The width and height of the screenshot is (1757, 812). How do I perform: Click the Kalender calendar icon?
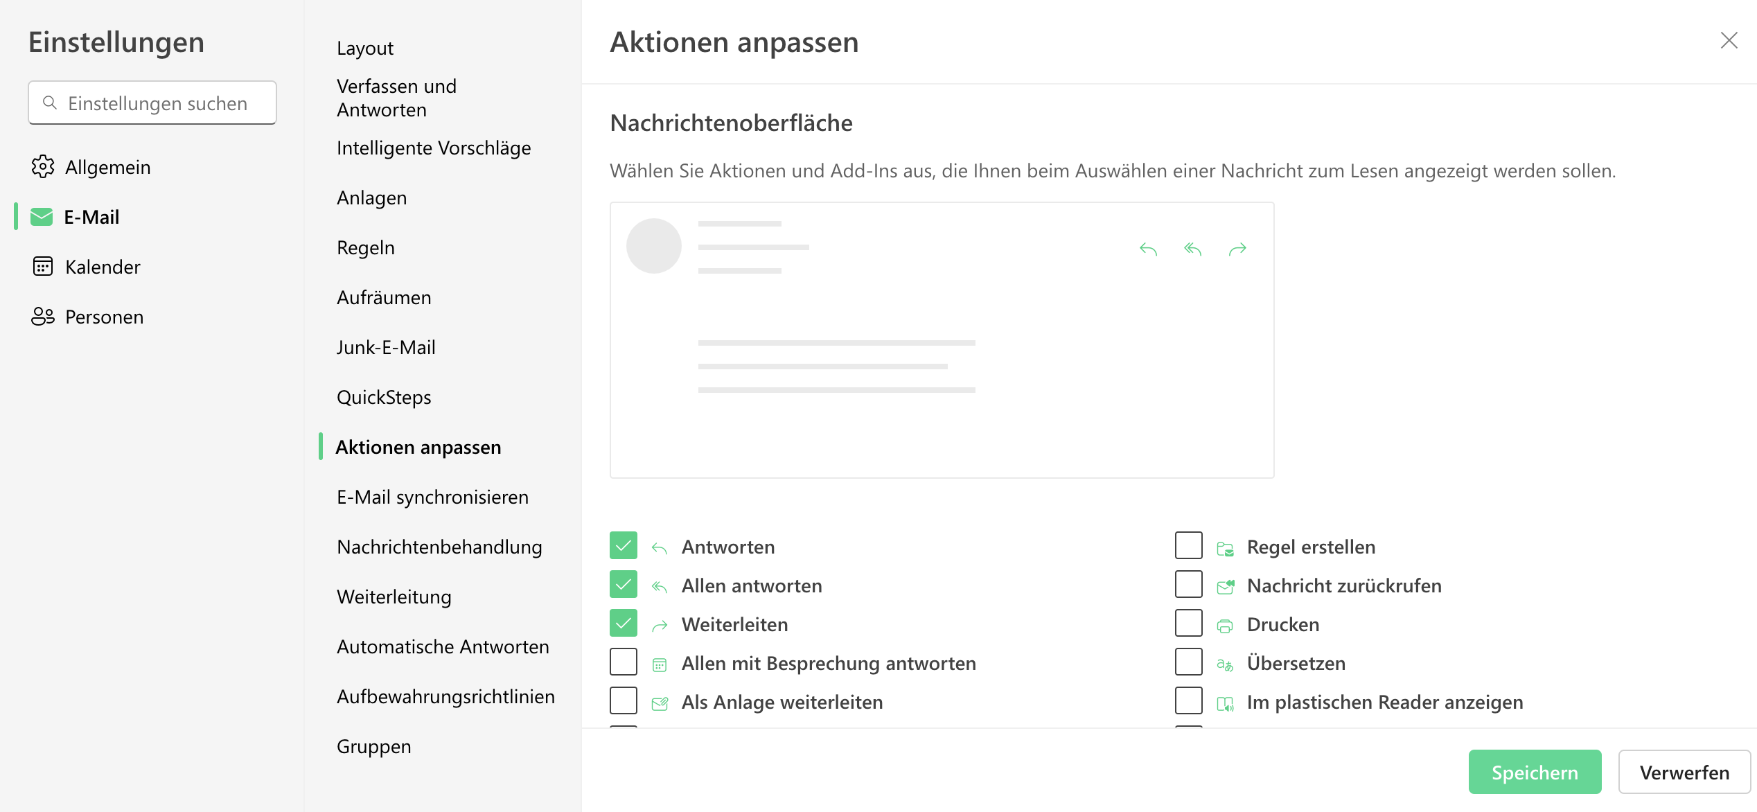43,267
